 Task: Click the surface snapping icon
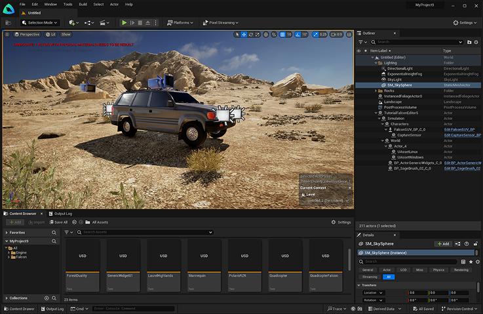274,35
